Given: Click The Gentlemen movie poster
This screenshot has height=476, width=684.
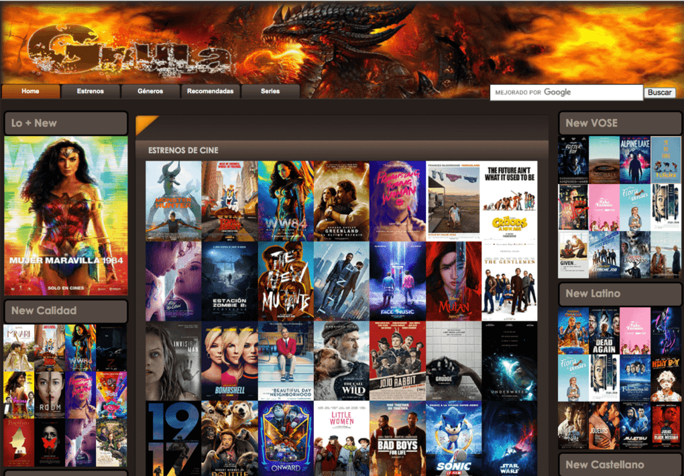Looking at the screenshot, I should pos(509,281).
